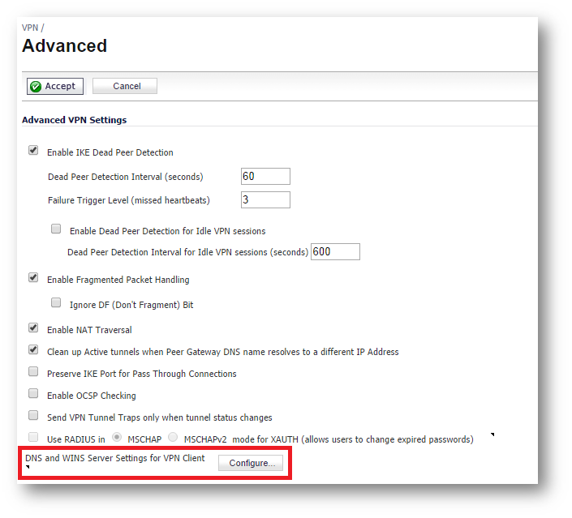
Task: Select the MSCHAP radio button
Action: 118,438
